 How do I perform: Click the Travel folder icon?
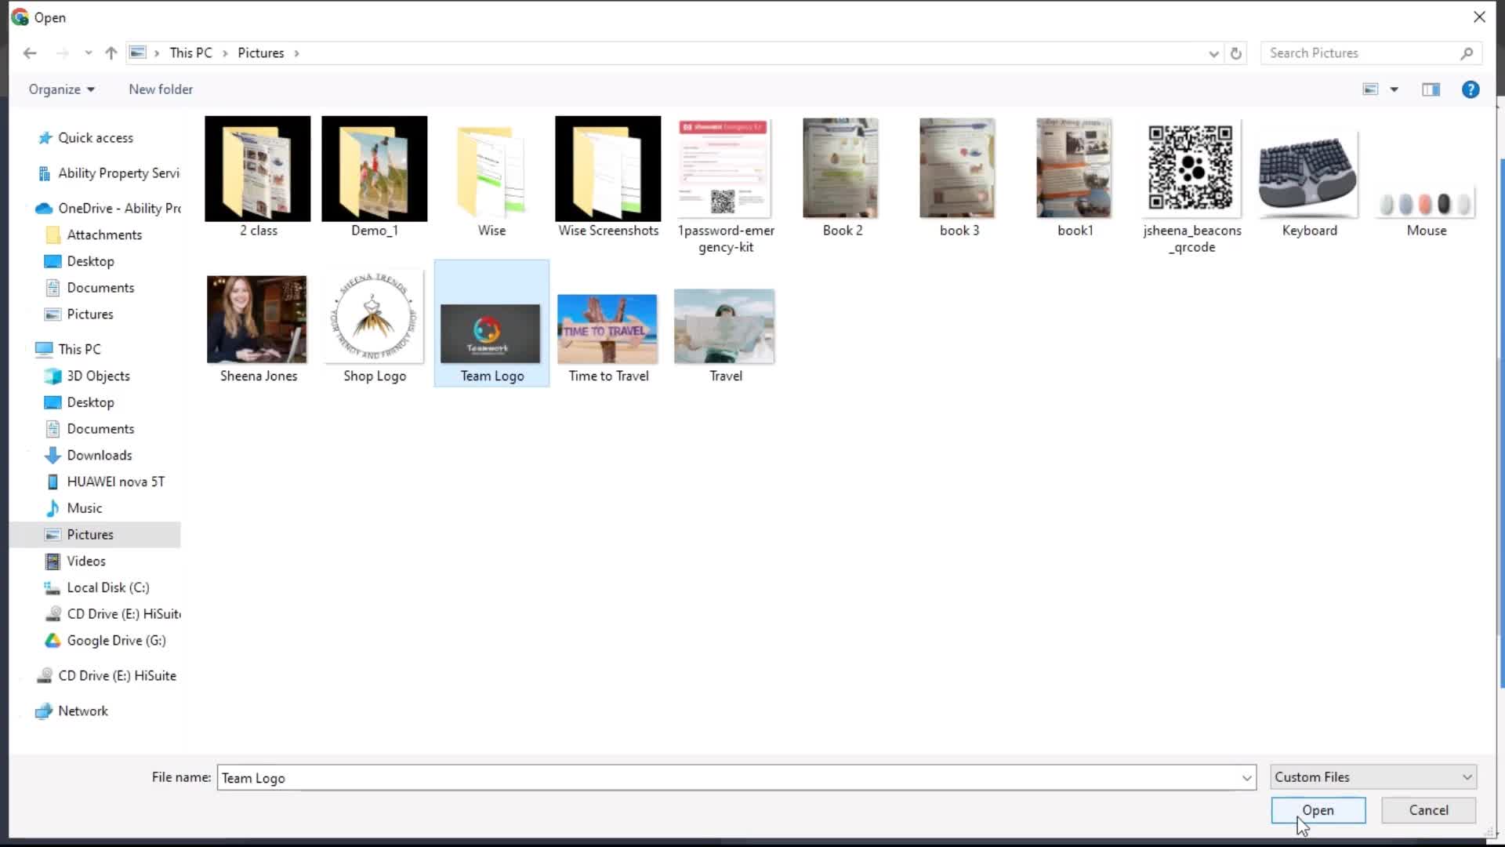(x=724, y=327)
